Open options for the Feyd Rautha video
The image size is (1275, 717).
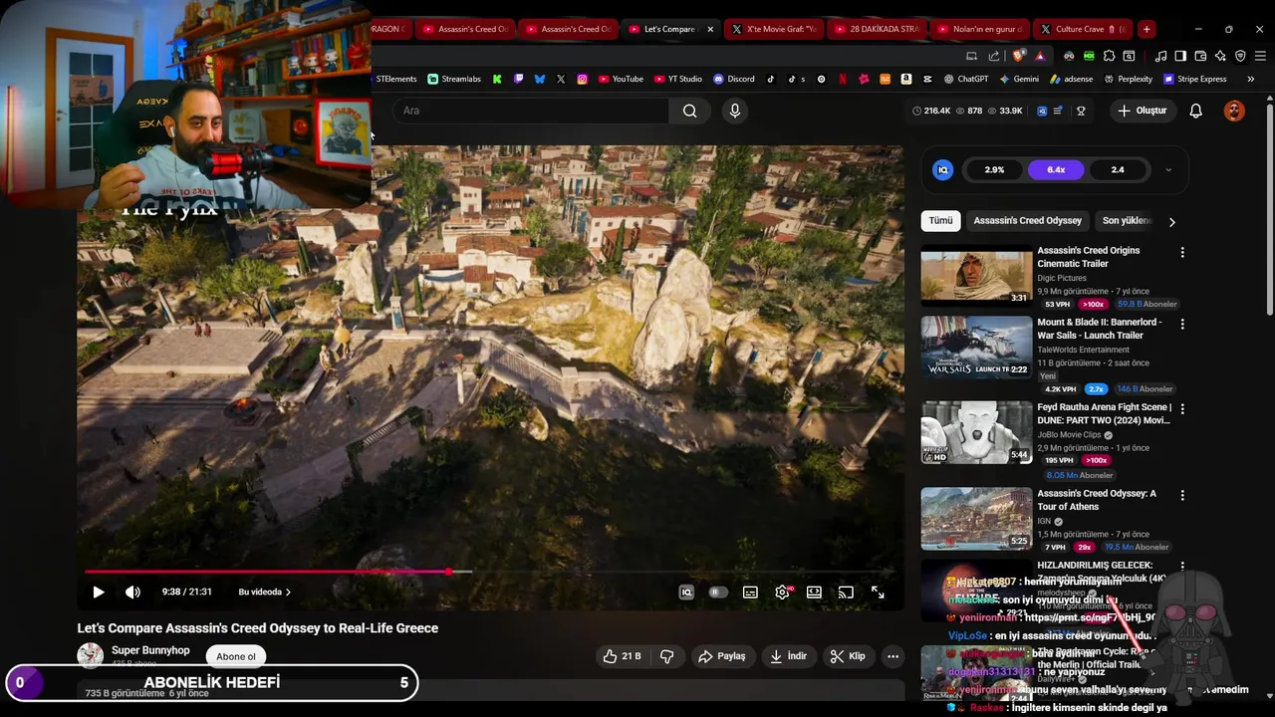point(1182,409)
